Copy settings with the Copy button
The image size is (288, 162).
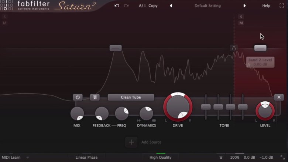pos(153,6)
